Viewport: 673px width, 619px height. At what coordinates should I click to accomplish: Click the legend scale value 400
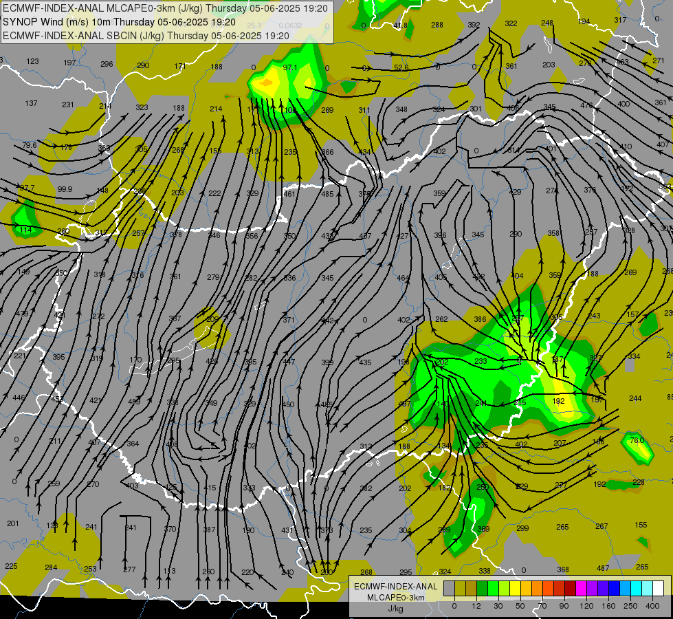click(652, 606)
